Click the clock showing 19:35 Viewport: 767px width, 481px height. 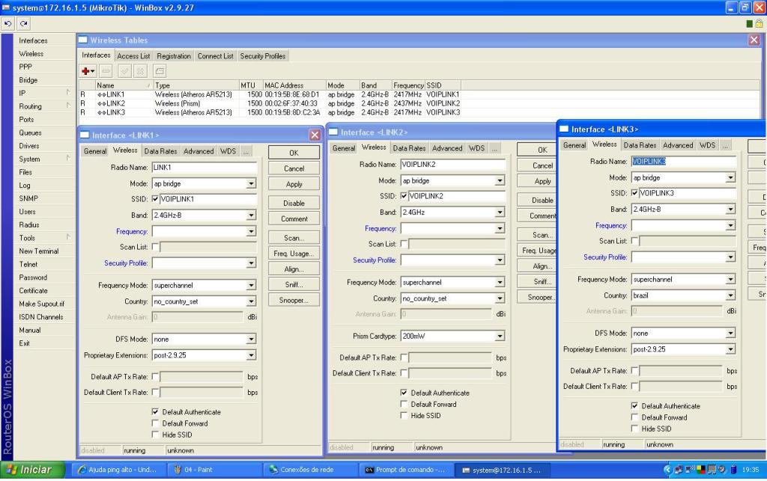751,470
